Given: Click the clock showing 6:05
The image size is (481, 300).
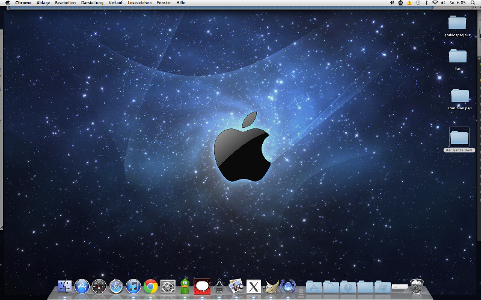Looking at the screenshot, I should [x=458, y=3].
